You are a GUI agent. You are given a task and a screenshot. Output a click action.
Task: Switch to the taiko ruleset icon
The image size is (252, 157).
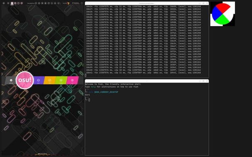(15, 3)
